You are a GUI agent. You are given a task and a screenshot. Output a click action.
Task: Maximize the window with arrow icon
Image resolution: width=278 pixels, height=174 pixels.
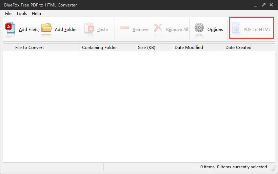coord(264,5)
